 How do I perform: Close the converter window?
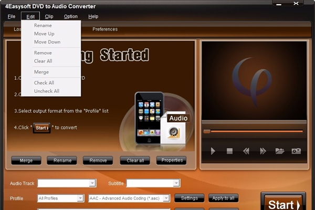coord(296,4)
